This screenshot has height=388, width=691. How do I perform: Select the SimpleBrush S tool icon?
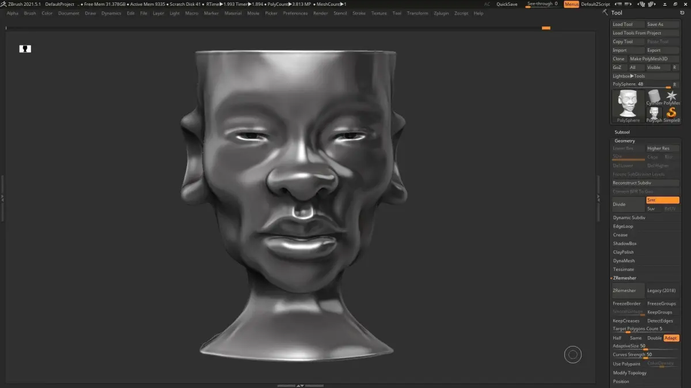(x=671, y=114)
